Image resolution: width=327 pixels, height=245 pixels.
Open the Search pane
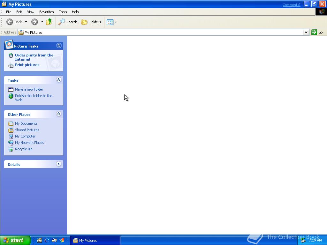[68, 22]
